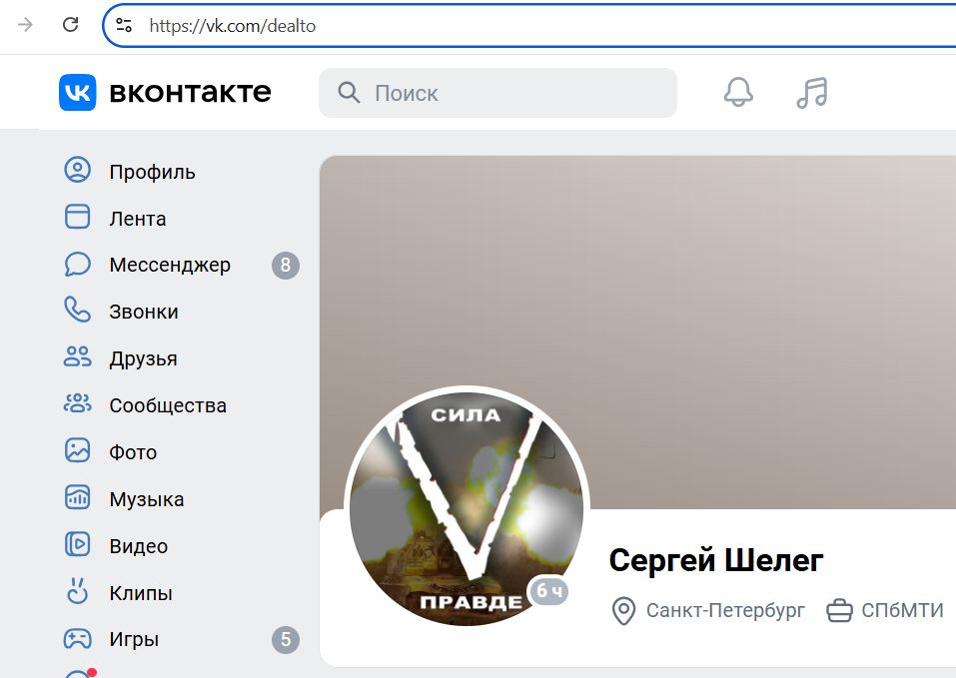Open Сообщества section

point(168,405)
